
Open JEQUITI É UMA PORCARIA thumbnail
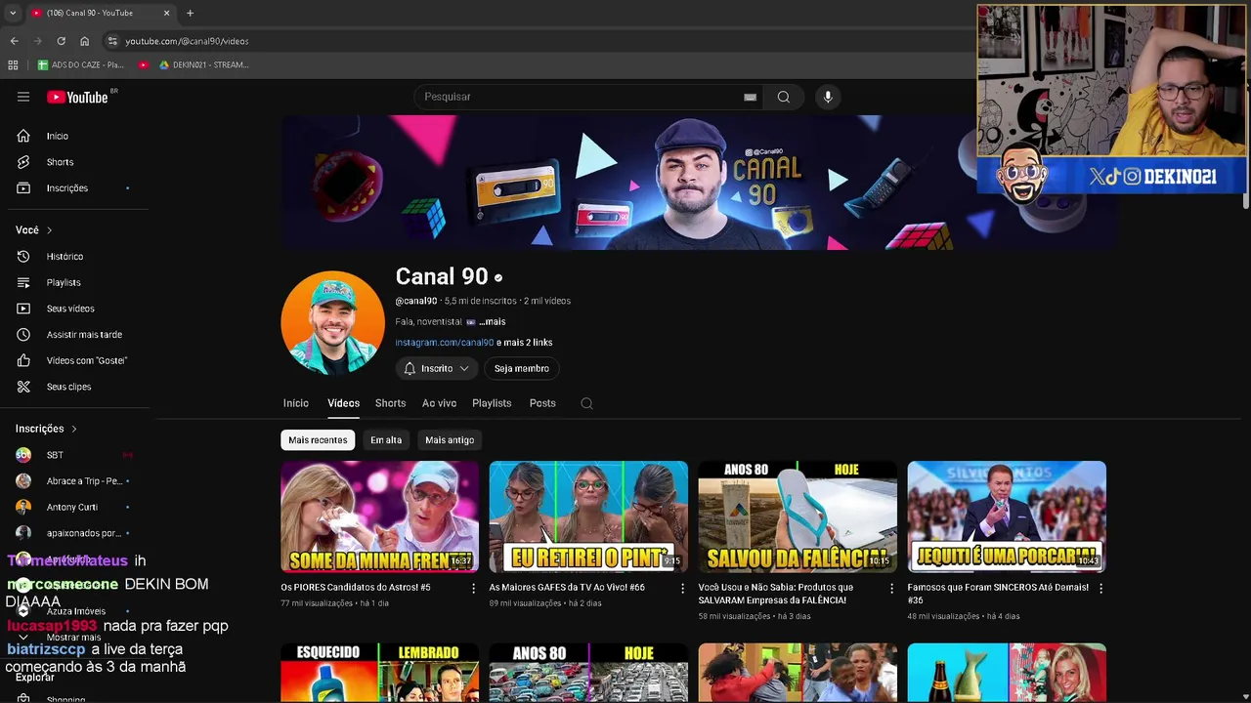[x=1007, y=517]
